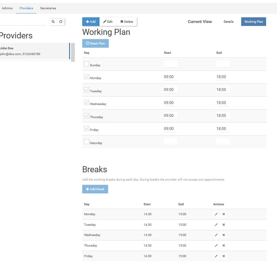Switch to the Admins tab
Image resolution: width=277 pixels, height=269 pixels.
click(7, 8)
